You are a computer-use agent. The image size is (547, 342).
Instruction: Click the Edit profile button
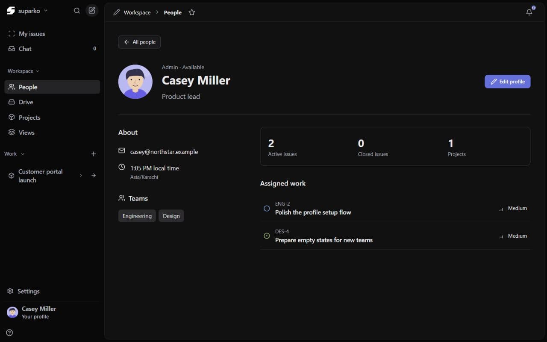508,82
